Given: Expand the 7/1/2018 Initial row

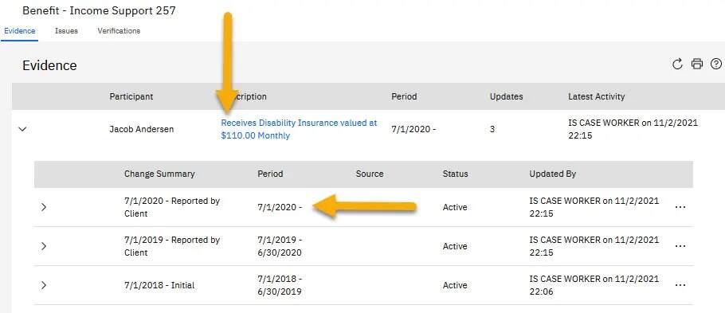Looking at the screenshot, I should [x=44, y=285].
